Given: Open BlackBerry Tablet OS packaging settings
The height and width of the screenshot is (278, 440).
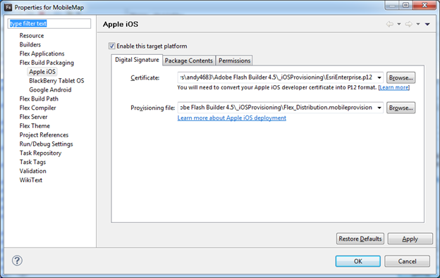Looking at the screenshot, I should coord(56,81).
